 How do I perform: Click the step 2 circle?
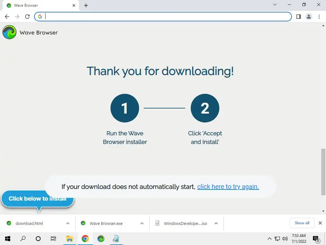tap(205, 108)
